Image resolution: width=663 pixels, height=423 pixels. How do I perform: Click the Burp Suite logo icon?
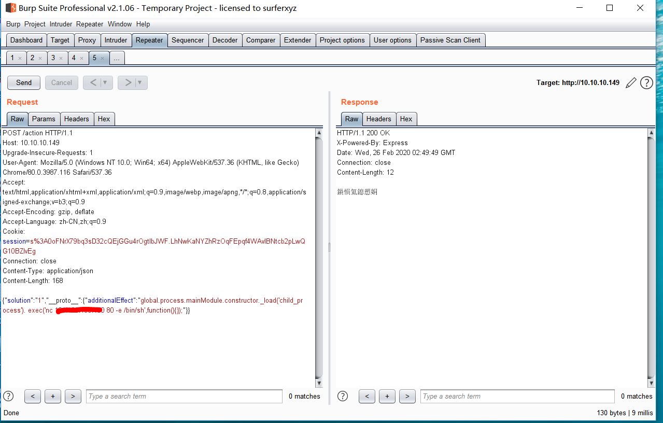(10, 8)
